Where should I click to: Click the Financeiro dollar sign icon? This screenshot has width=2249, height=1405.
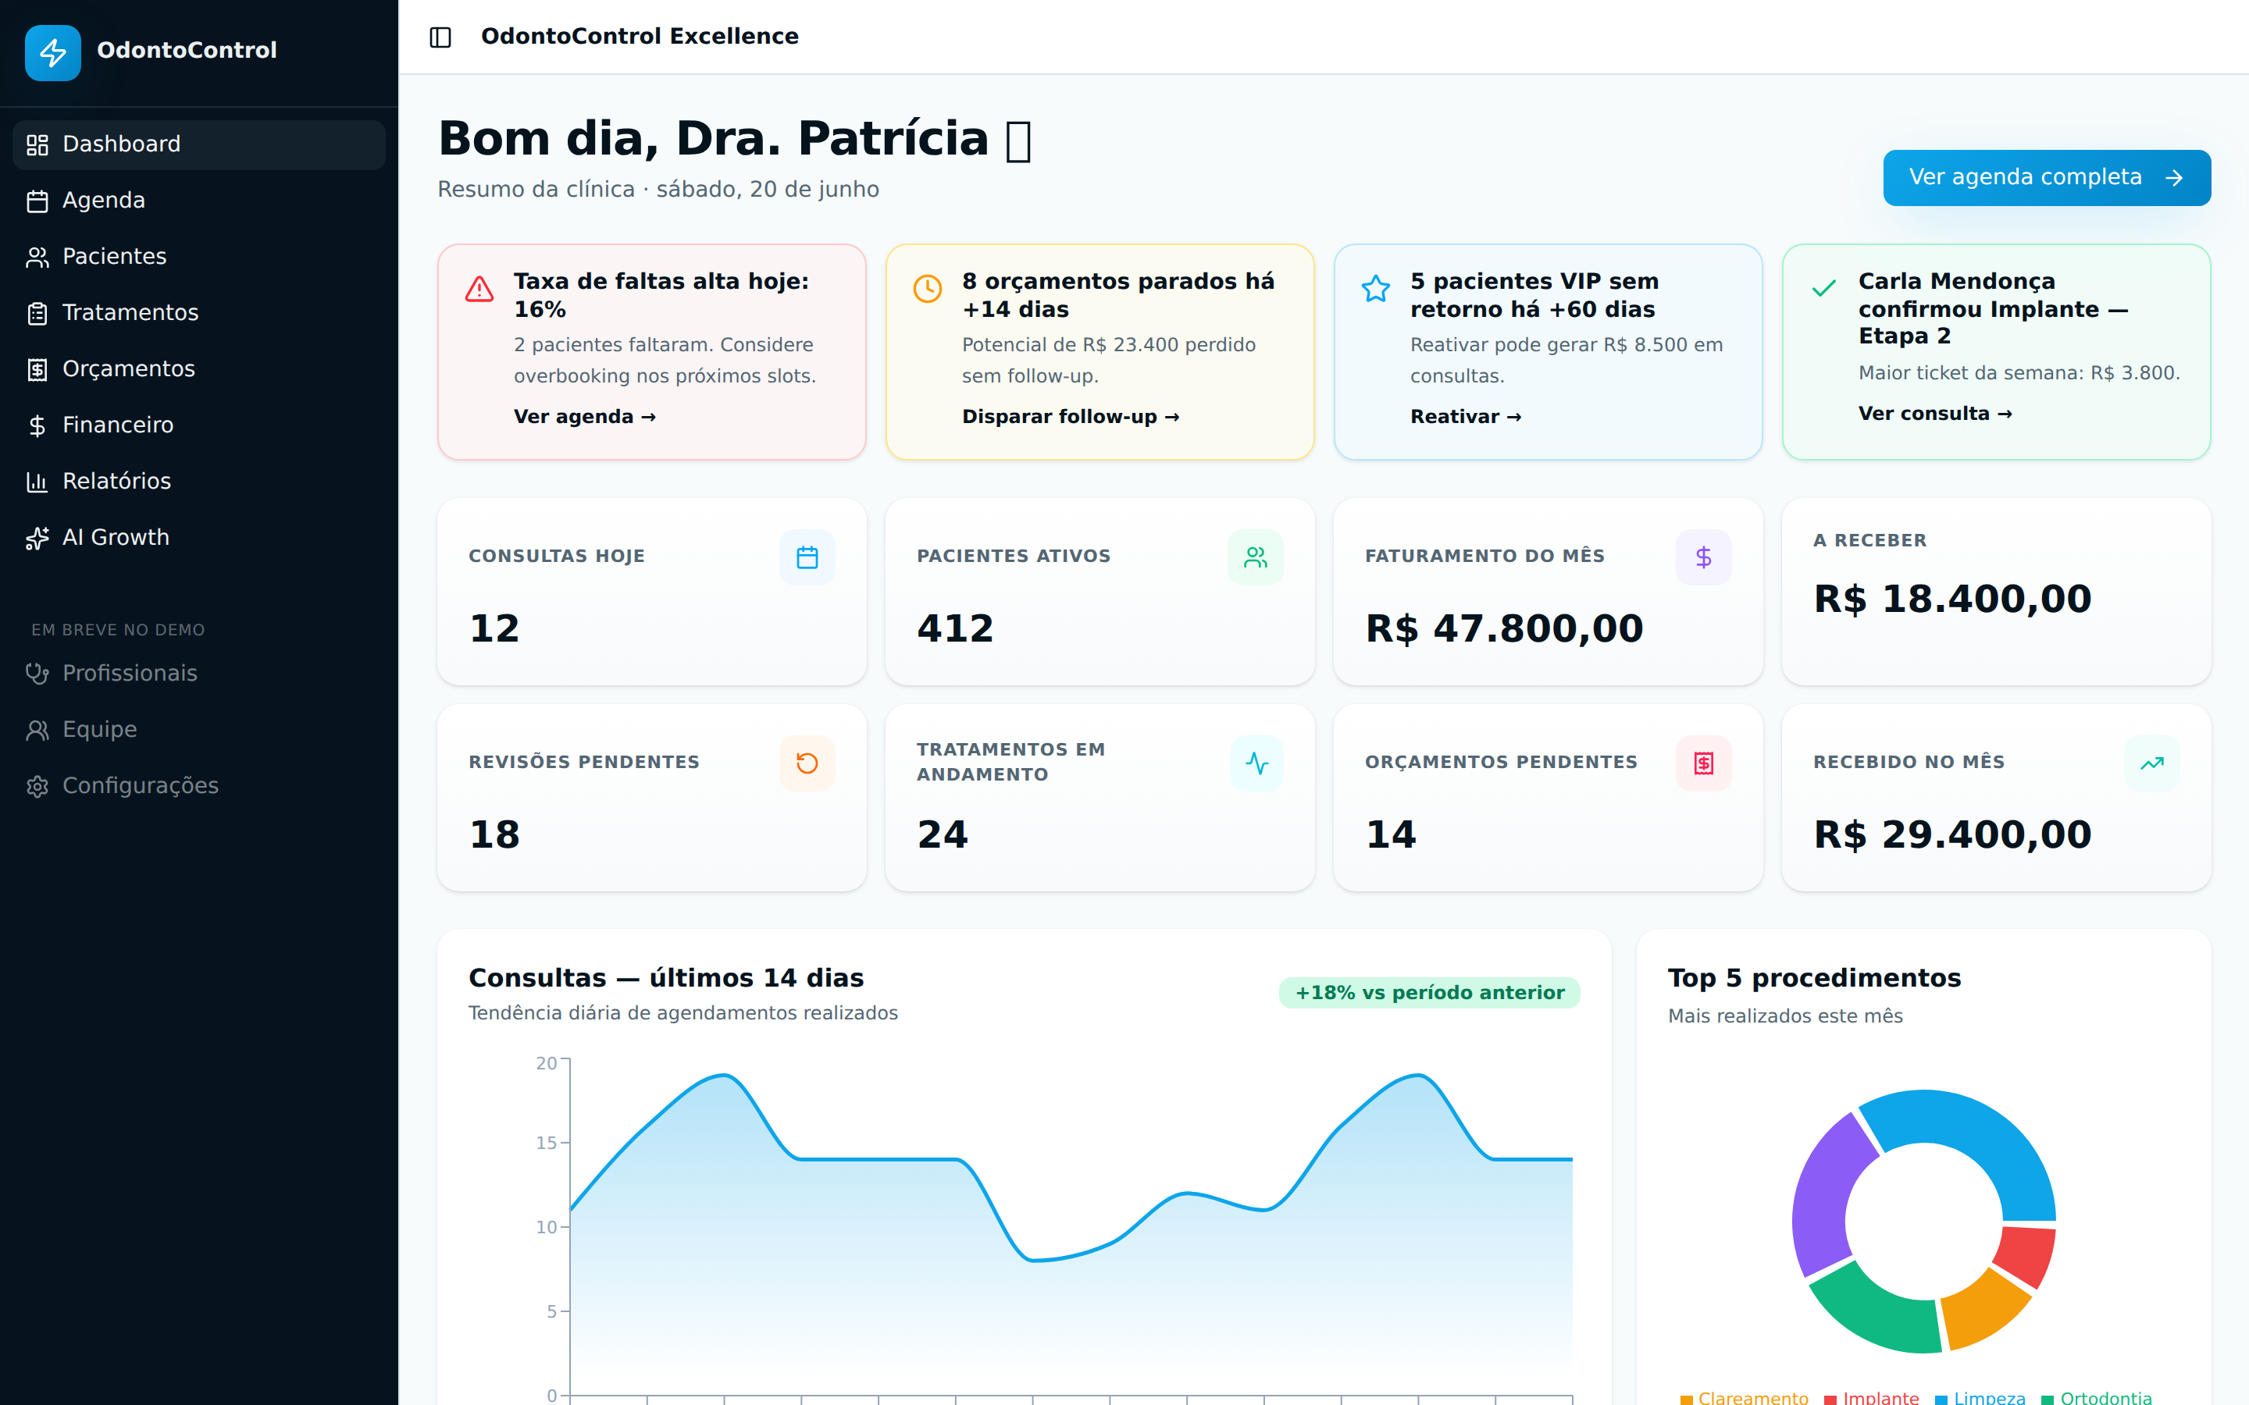click(x=37, y=426)
